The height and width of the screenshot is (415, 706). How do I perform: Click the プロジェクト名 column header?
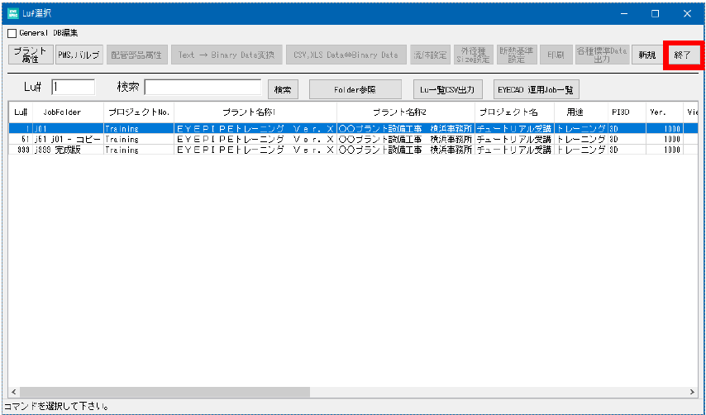[x=514, y=112]
